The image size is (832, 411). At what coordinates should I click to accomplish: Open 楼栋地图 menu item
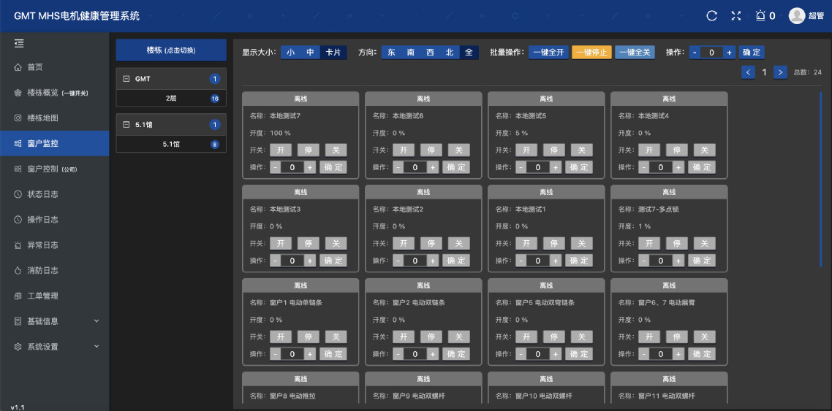coord(43,118)
